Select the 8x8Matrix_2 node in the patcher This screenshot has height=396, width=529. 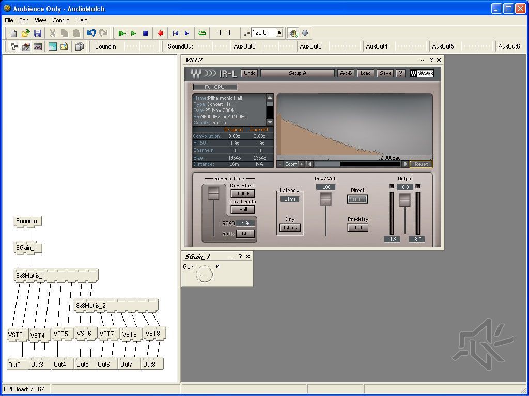pos(116,306)
